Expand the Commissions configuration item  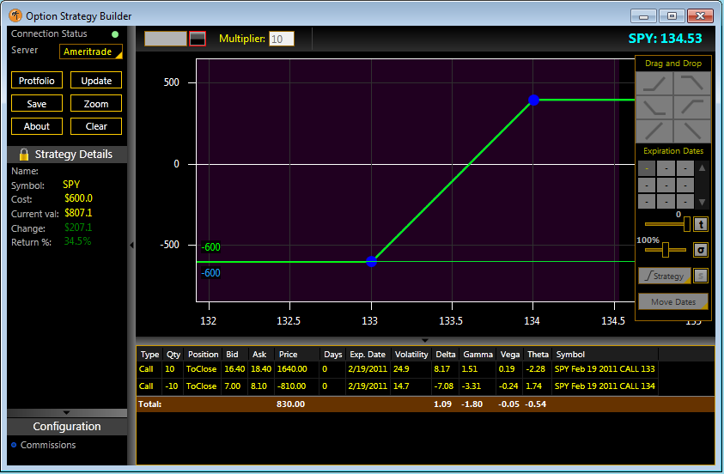pos(44,445)
